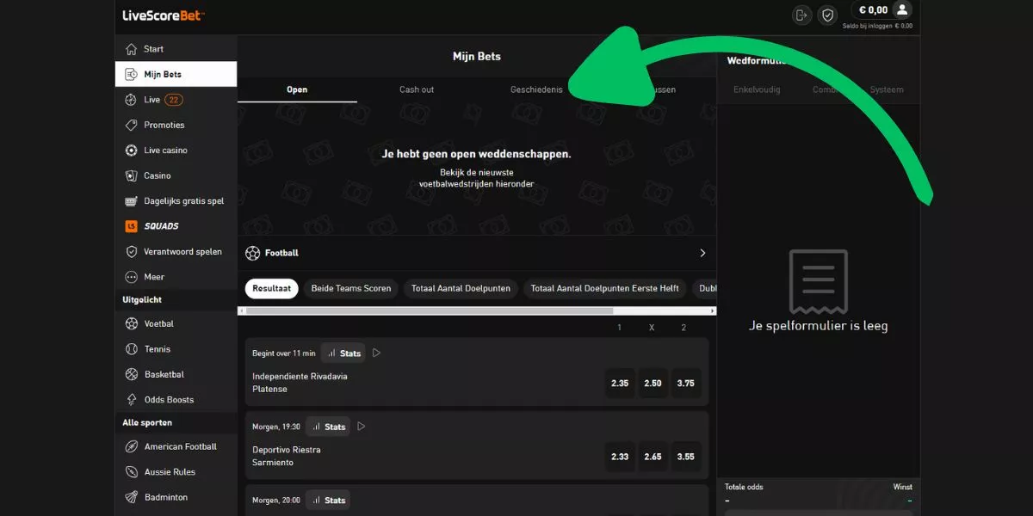Viewport: 1033px width, 516px height.
Task: Open Verantwoord spelen in sidebar
Action: pos(176,252)
